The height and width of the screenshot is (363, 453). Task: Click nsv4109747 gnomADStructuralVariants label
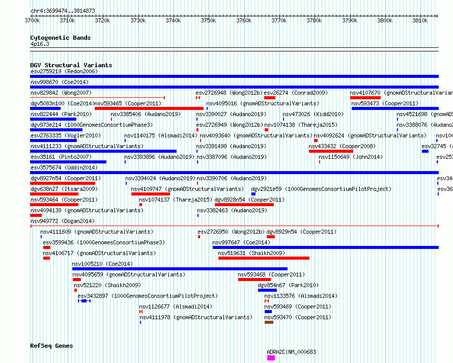coord(187,189)
